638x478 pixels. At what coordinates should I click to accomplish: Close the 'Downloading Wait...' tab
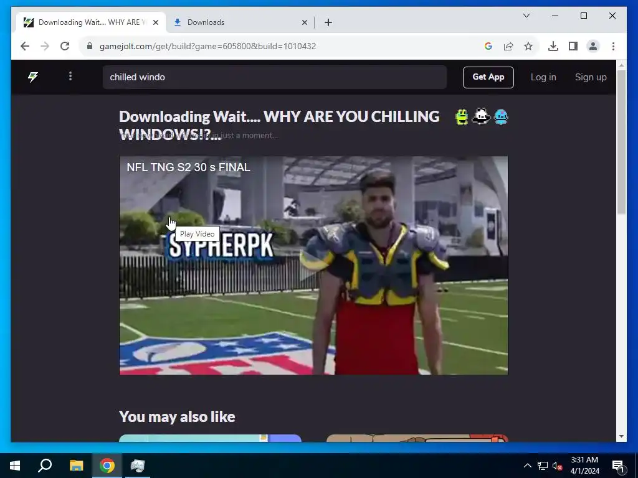pyautogui.click(x=155, y=22)
